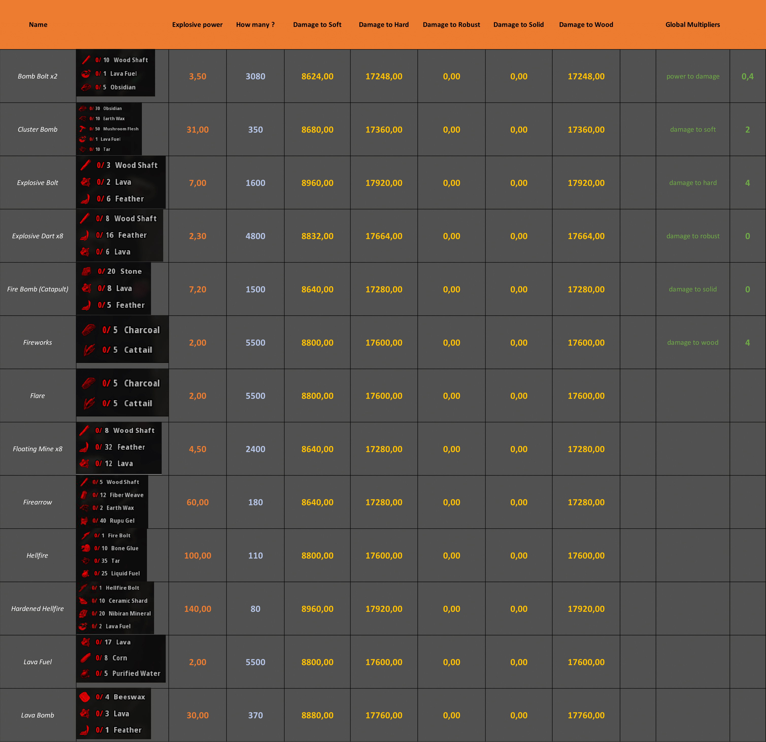
Task: Click the Mushroom Flesh icon in Cluster Bomb recipe
Action: [x=82, y=129]
